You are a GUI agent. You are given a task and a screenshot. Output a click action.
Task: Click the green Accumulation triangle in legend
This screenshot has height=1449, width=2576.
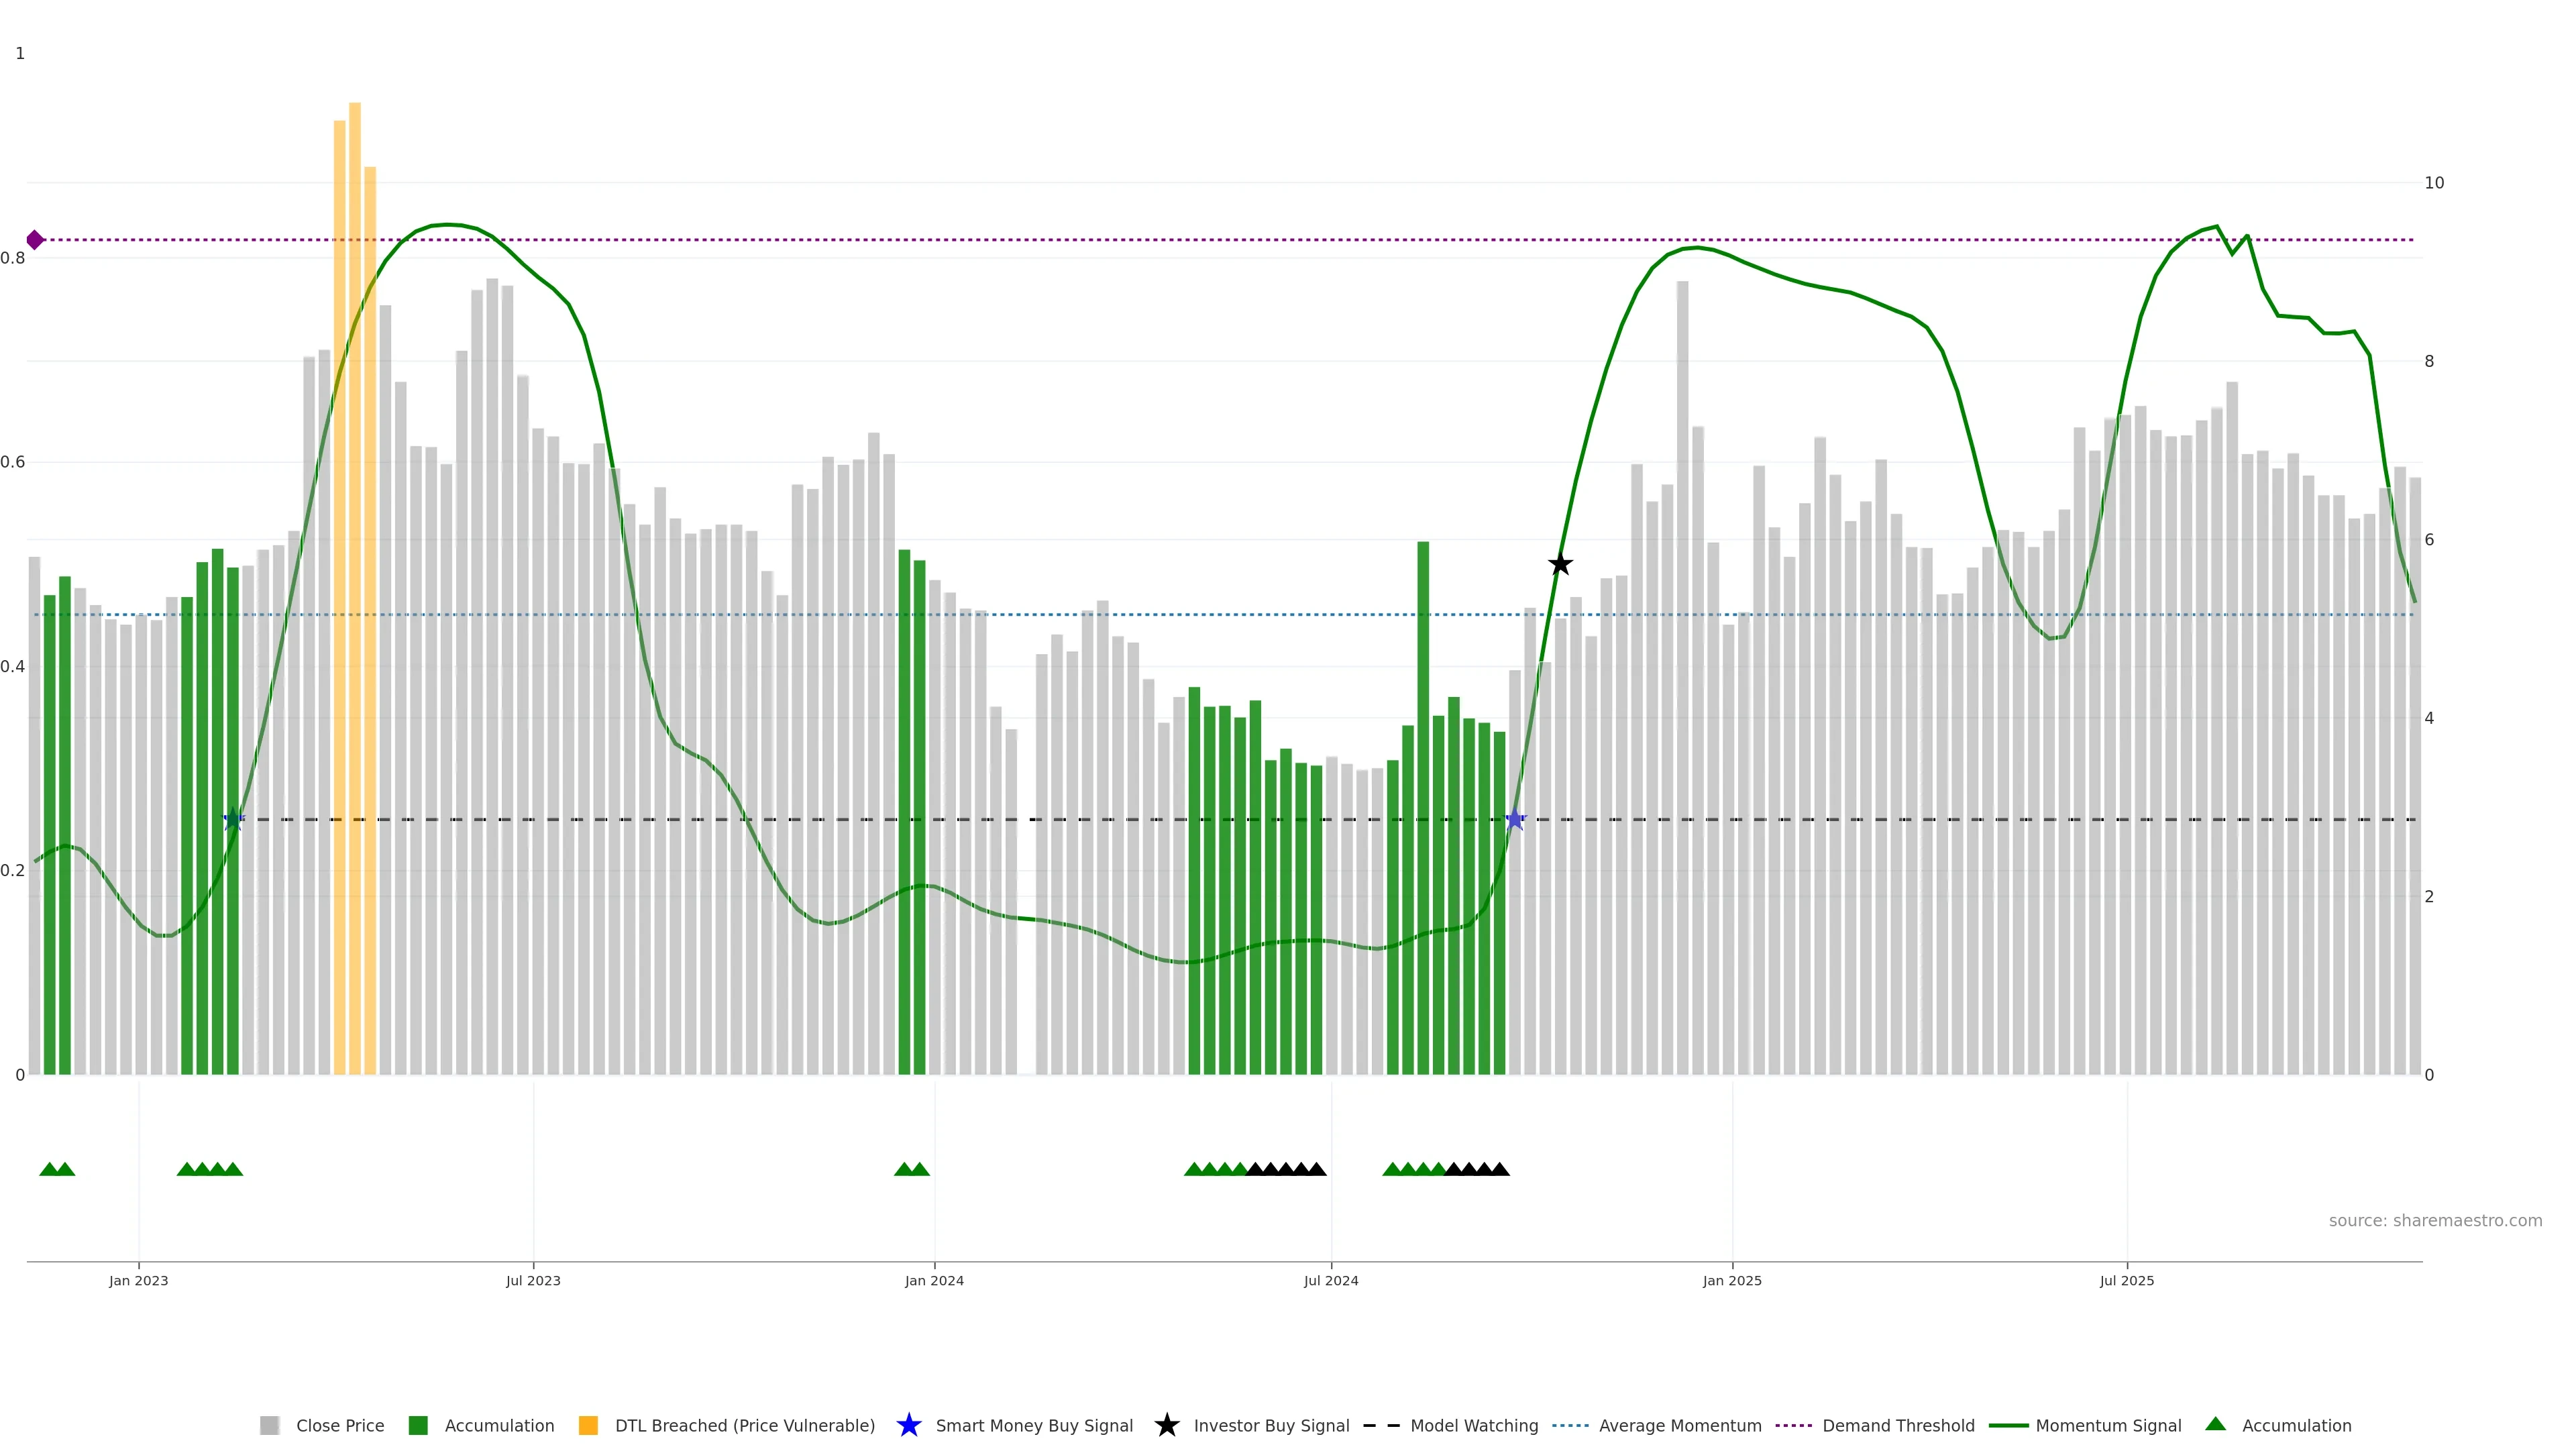click(2215, 1424)
